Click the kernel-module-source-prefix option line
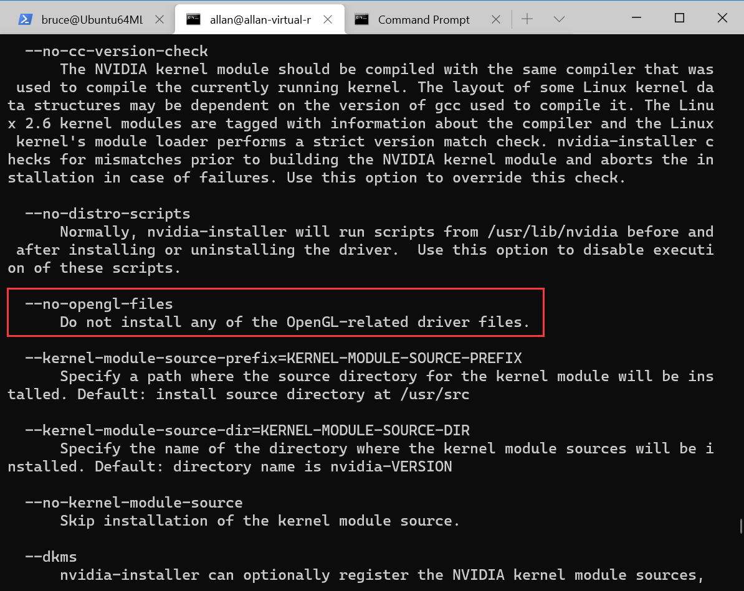The height and width of the screenshot is (591, 744). click(x=274, y=357)
